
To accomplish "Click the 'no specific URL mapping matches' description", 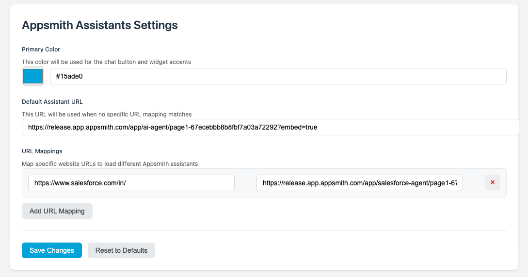I will click(x=107, y=114).
